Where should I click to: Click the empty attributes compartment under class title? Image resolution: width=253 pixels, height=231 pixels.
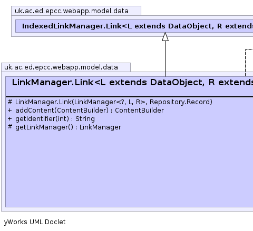pos(129,92)
